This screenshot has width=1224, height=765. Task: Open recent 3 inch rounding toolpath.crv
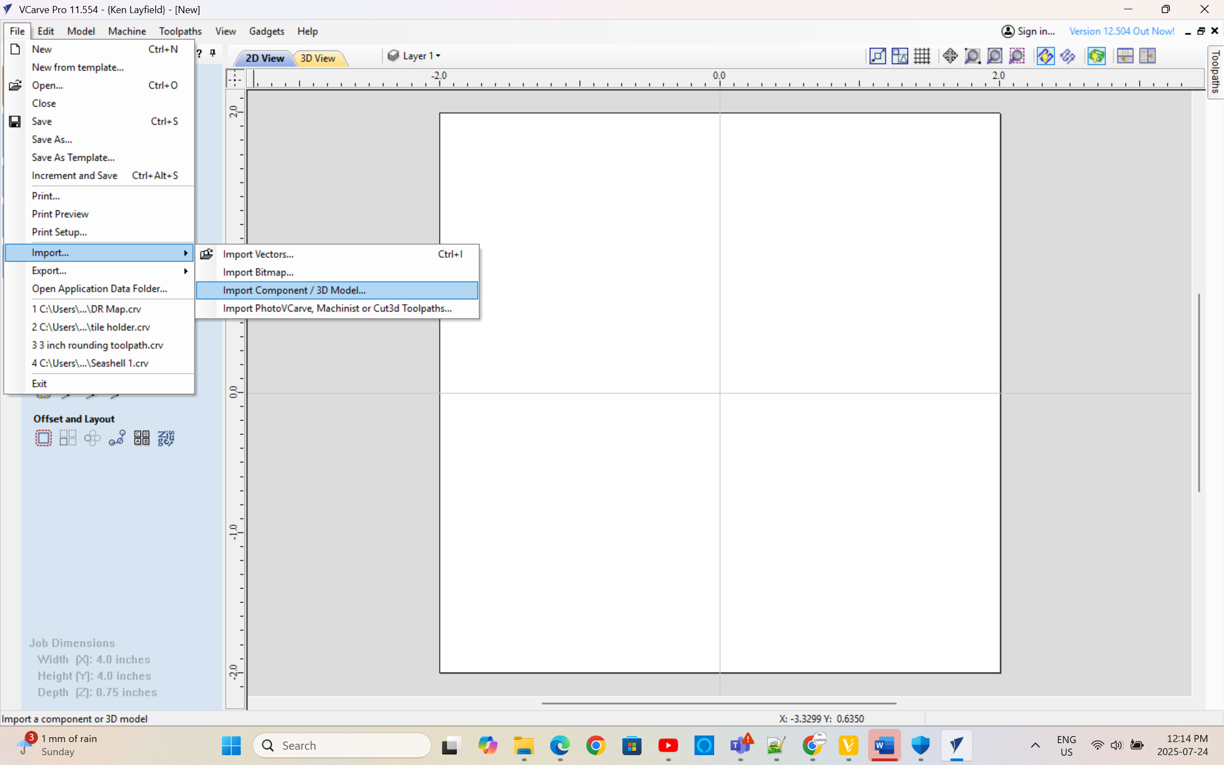tap(99, 345)
